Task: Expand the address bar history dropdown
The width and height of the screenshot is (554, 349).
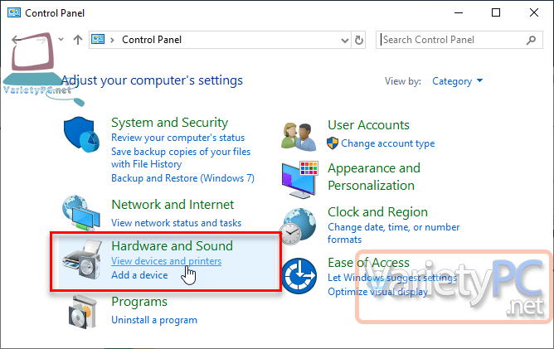Action: tap(345, 41)
